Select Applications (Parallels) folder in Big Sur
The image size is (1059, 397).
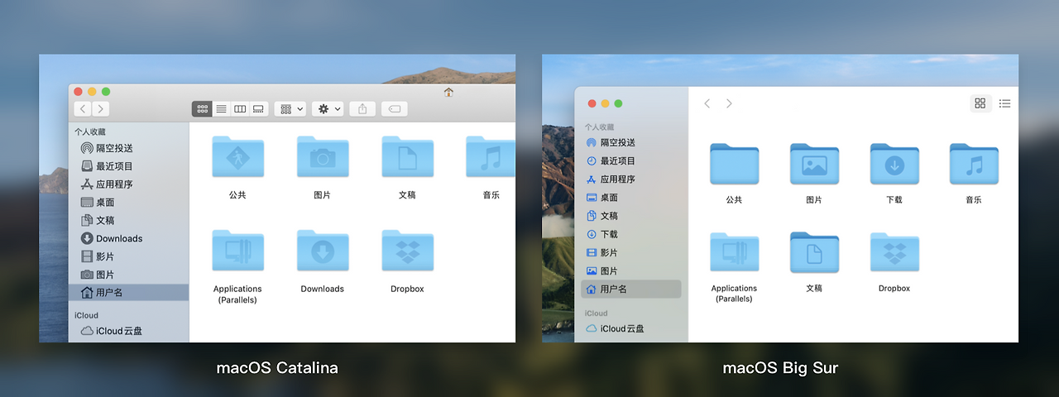click(734, 252)
